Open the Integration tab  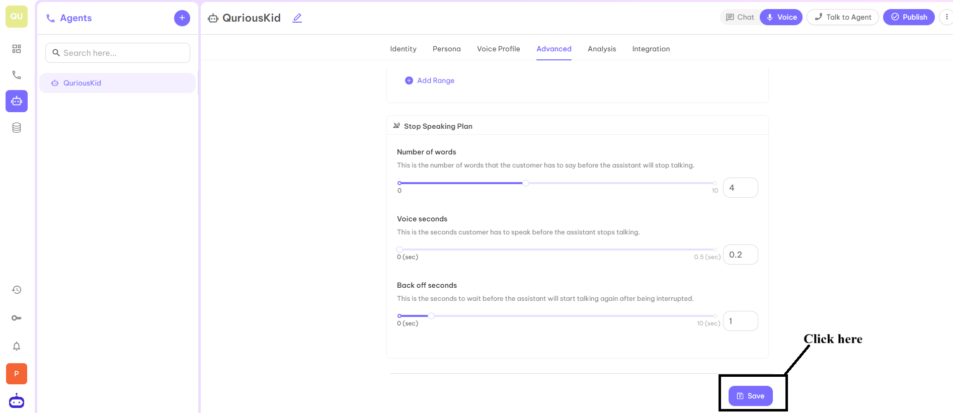point(651,49)
